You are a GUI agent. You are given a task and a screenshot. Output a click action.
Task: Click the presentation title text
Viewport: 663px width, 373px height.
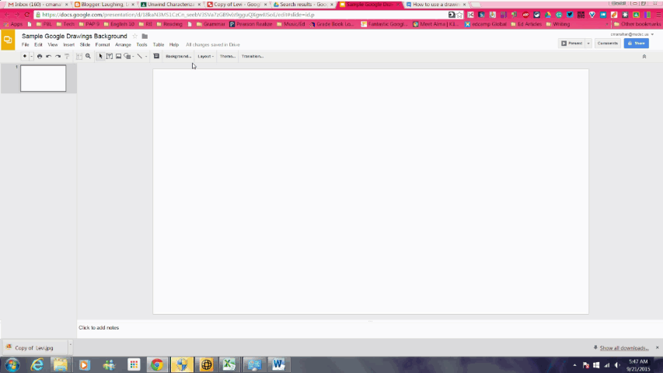tap(75, 37)
